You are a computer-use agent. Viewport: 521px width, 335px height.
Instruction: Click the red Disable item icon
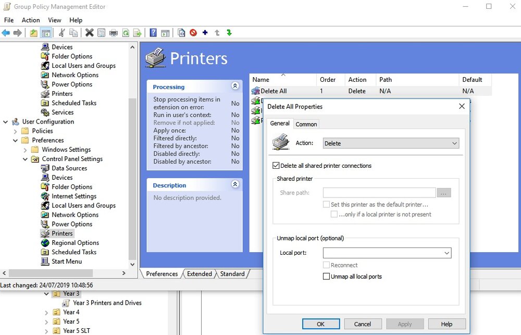[193, 33]
